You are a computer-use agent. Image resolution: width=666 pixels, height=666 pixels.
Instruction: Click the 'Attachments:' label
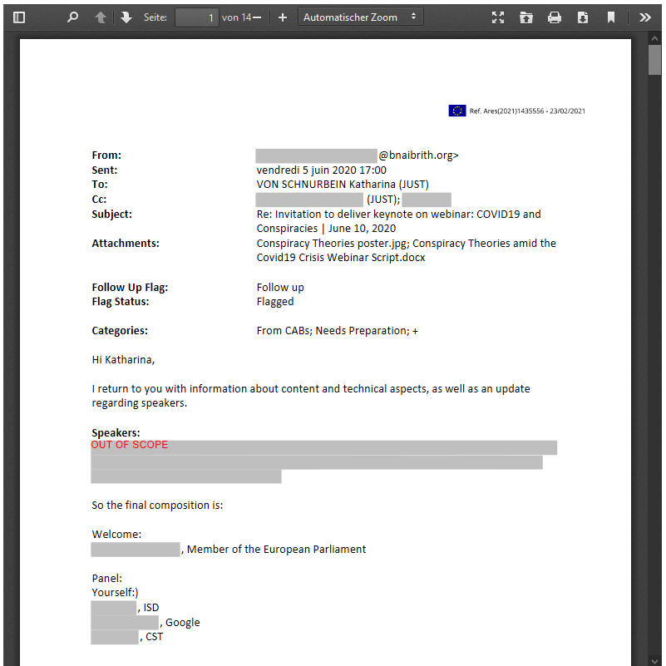126,244
